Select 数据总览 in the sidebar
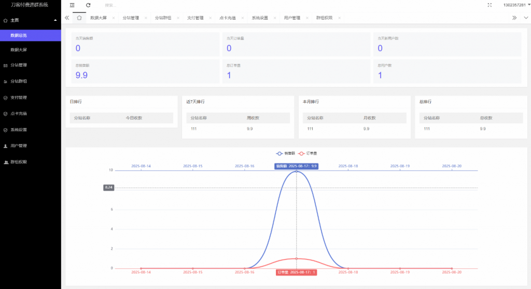The image size is (531, 289). (31, 35)
